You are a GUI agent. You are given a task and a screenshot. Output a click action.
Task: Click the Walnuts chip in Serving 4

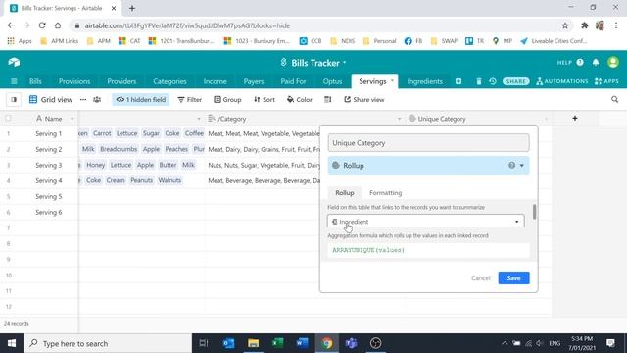pyautogui.click(x=169, y=180)
